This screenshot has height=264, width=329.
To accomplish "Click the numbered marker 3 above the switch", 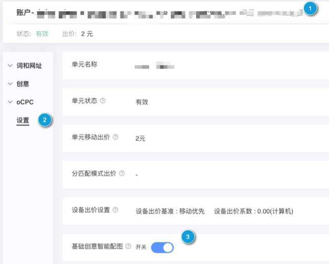I will 188,236.
